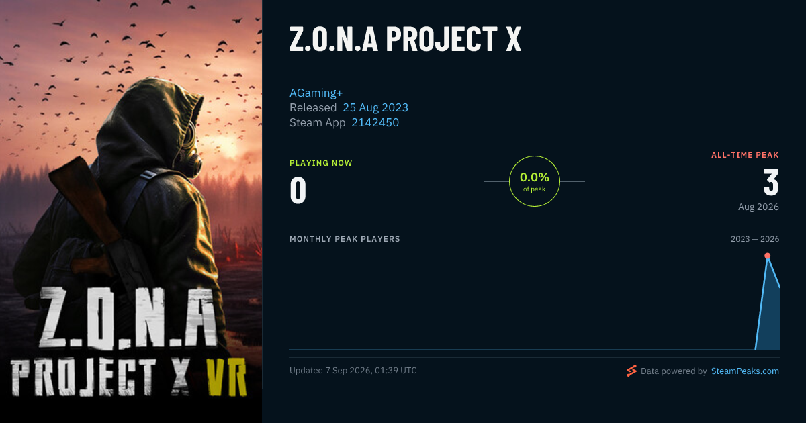806x423 pixels.
Task: Click the Z.O.N.A Project X cover art
Action: [x=131, y=211]
